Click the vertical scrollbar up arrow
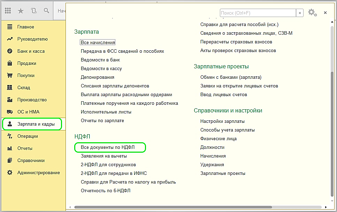This screenshot has height=212, width=337. click(x=332, y=22)
